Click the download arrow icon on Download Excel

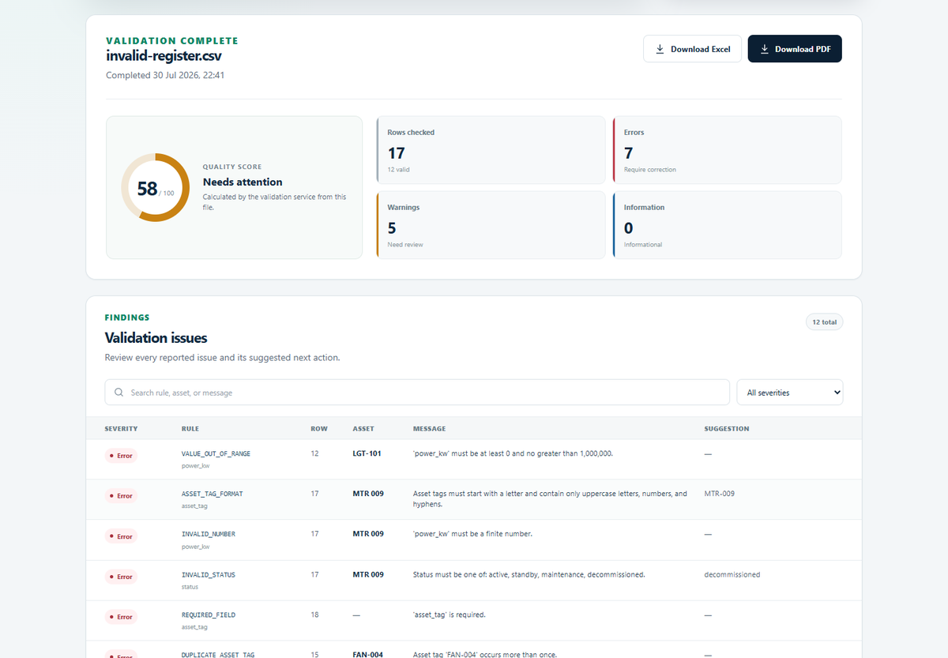click(x=660, y=49)
